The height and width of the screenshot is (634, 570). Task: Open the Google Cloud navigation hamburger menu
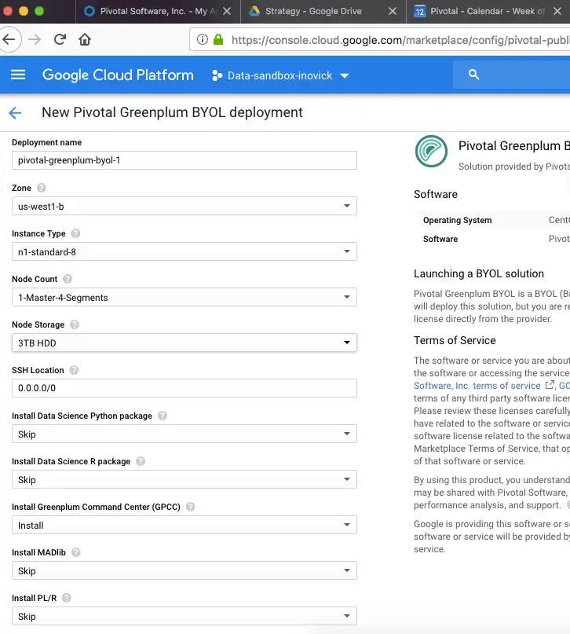pyautogui.click(x=18, y=75)
